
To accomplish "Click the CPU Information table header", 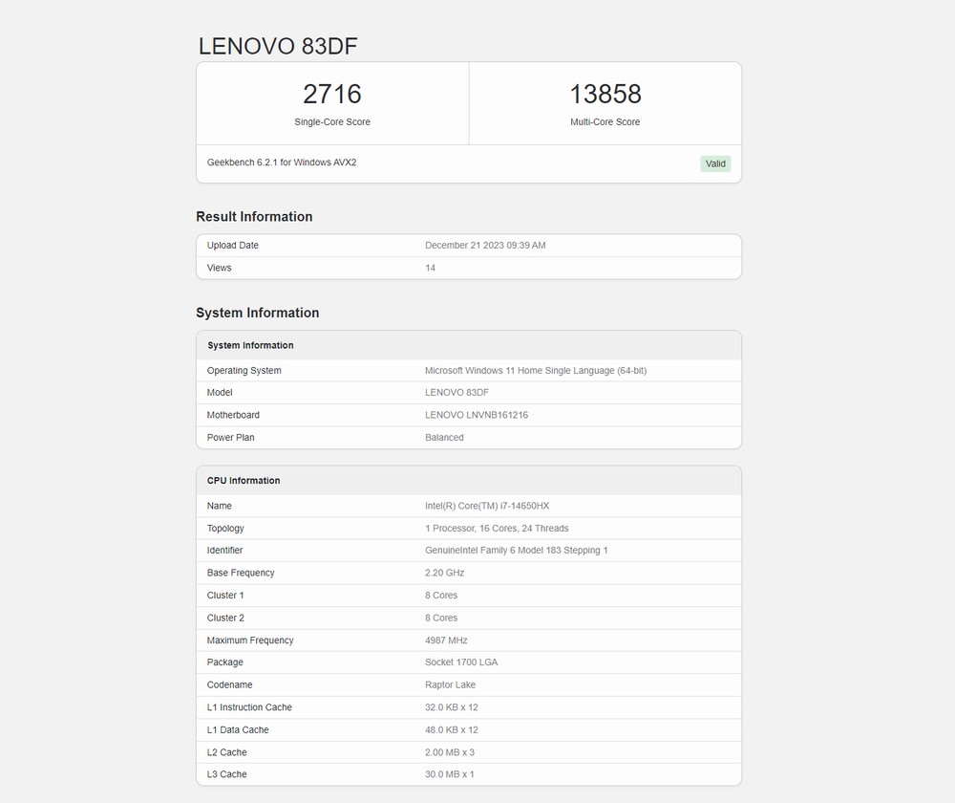I will 244,481.
